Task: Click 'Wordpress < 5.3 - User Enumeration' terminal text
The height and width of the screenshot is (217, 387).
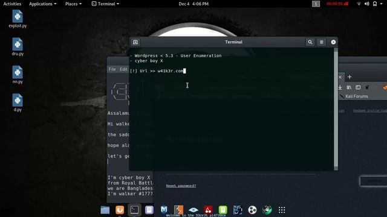Action: tap(178, 55)
